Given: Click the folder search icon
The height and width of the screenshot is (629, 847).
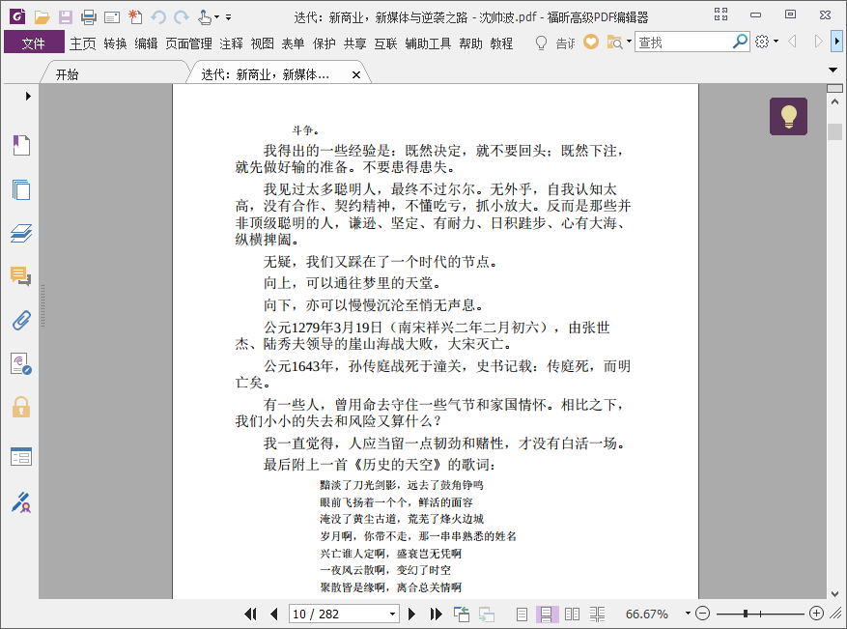Looking at the screenshot, I should click(x=614, y=43).
